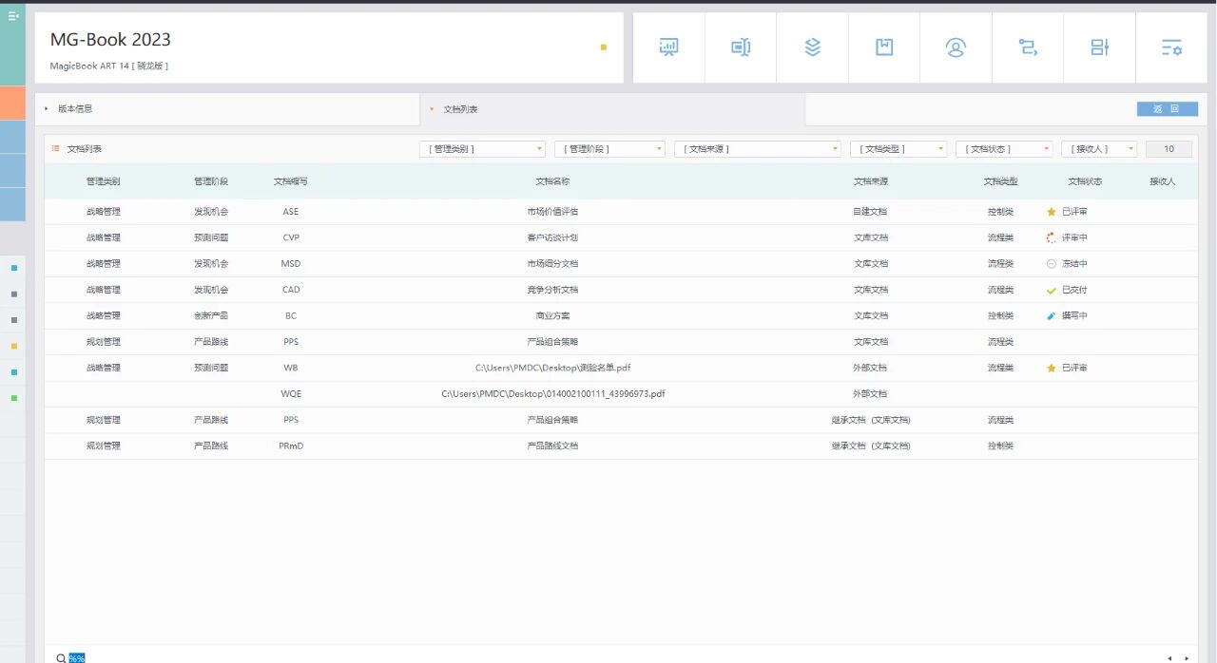Click the workflow route arrow icon

1028,47
